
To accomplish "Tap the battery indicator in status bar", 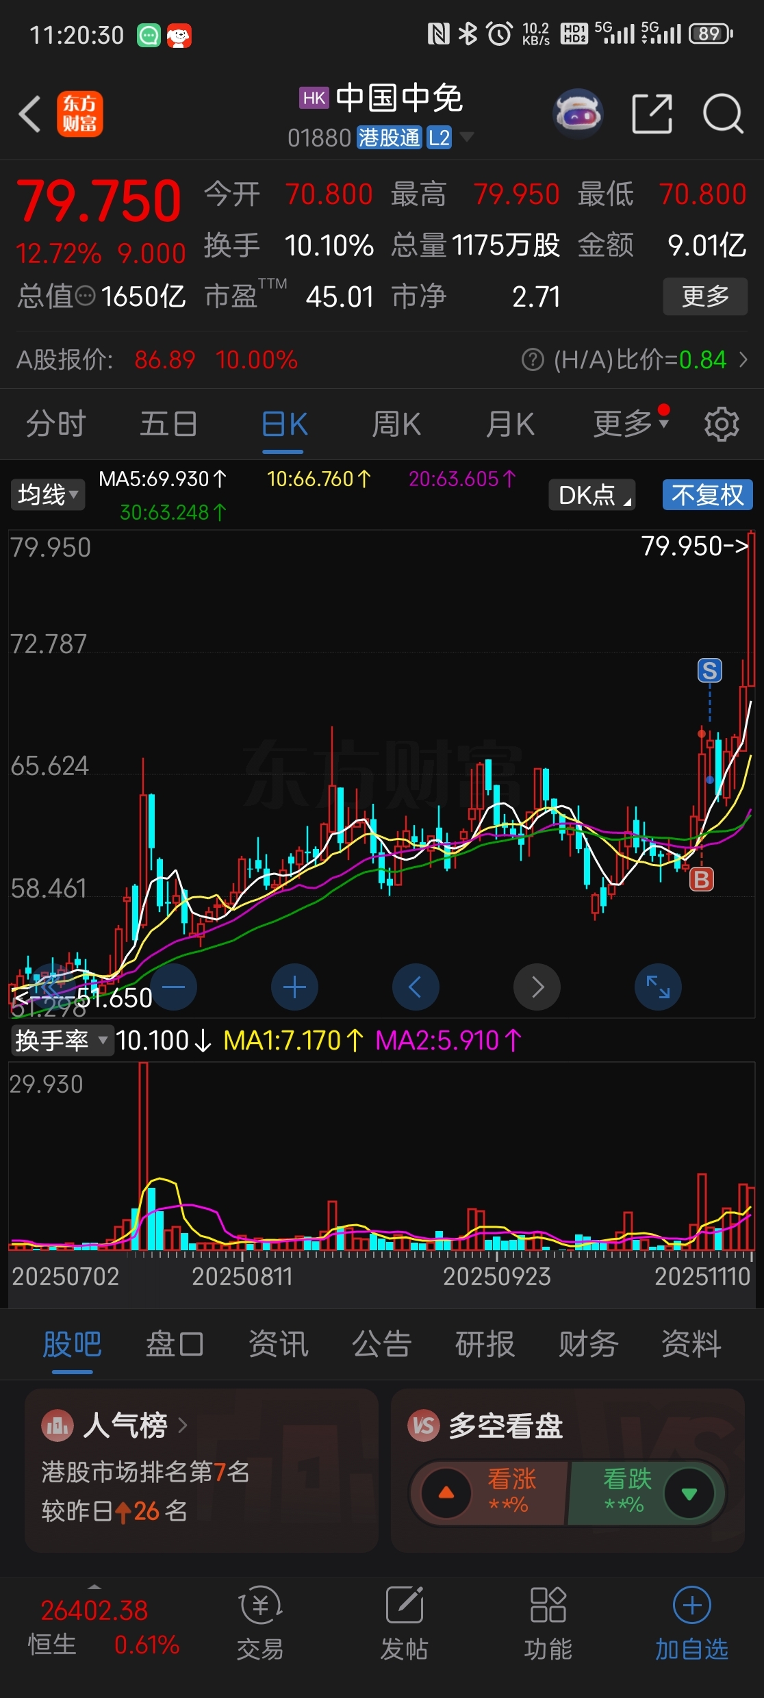I will pyautogui.click(x=711, y=34).
